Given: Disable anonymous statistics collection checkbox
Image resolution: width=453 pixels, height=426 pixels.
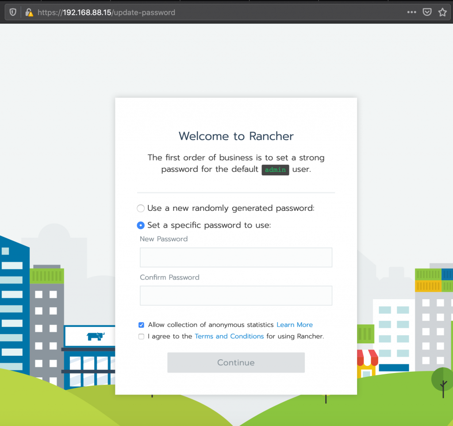Looking at the screenshot, I should click(141, 325).
